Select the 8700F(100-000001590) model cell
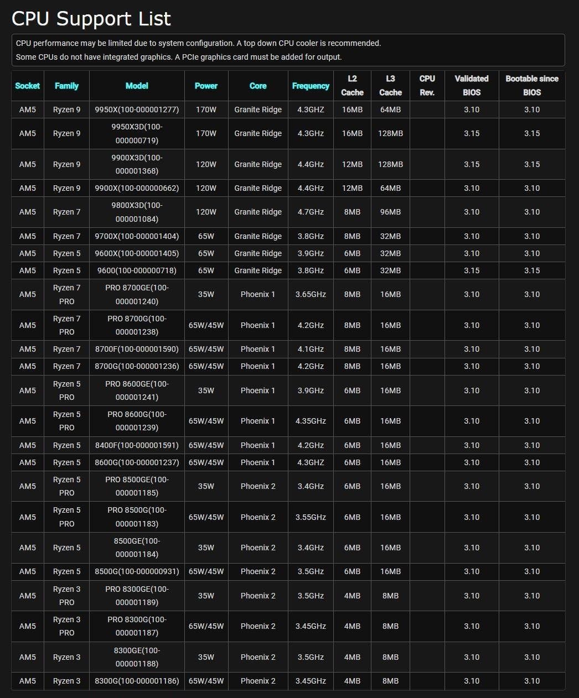 coord(137,349)
